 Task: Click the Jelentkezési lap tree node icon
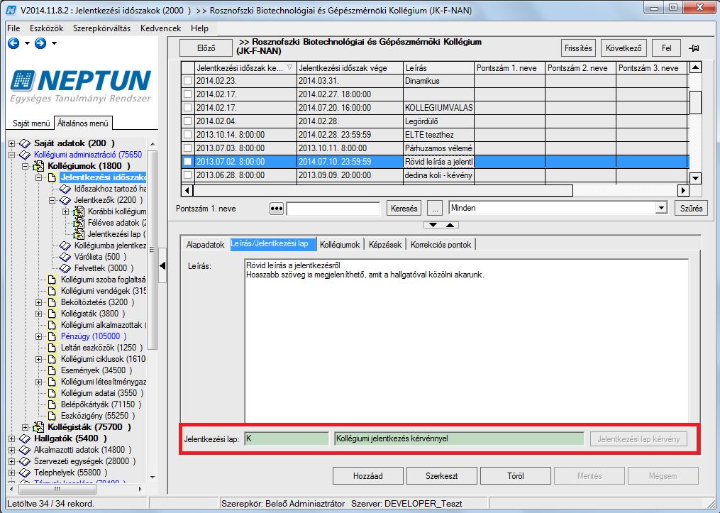tap(79, 234)
